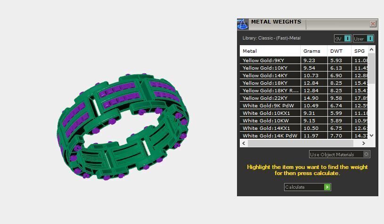The width and height of the screenshot is (384, 224).
Task: Click the vertical scrollbar thumb
Action: tap(371, 69)
